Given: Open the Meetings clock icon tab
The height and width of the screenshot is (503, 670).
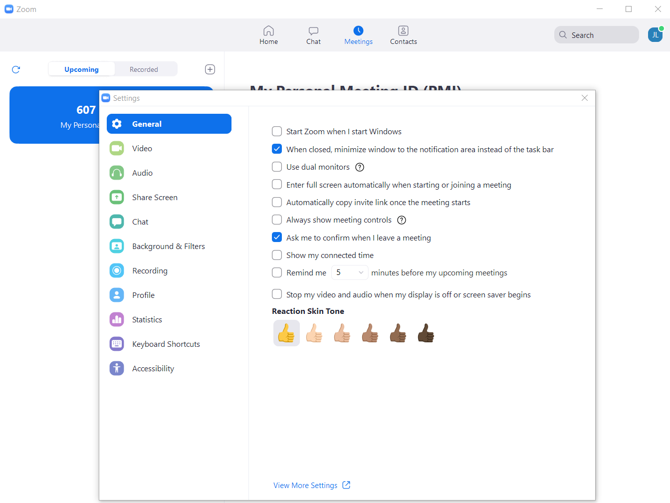Looking at the screenshot, I should coord(358,35).
